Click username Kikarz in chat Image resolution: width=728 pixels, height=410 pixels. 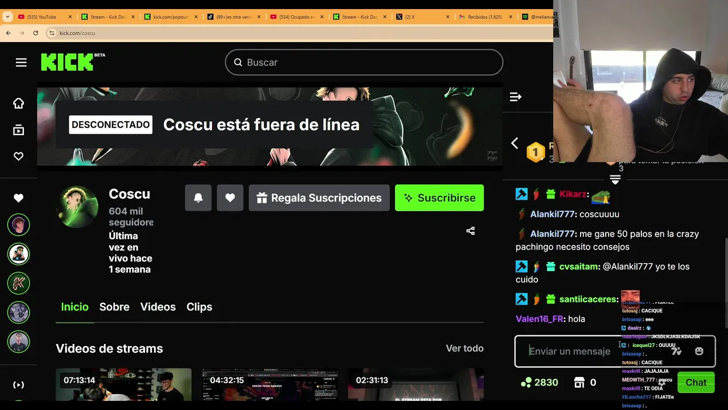[573, 194]
